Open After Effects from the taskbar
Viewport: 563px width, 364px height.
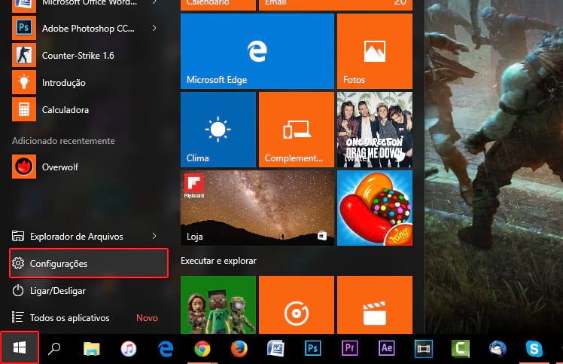tap(387, 348)
